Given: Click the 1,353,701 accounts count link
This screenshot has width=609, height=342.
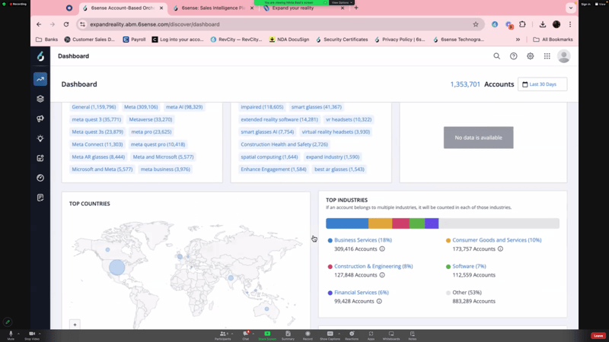Looking at the screenshot, I should (465, 84).
